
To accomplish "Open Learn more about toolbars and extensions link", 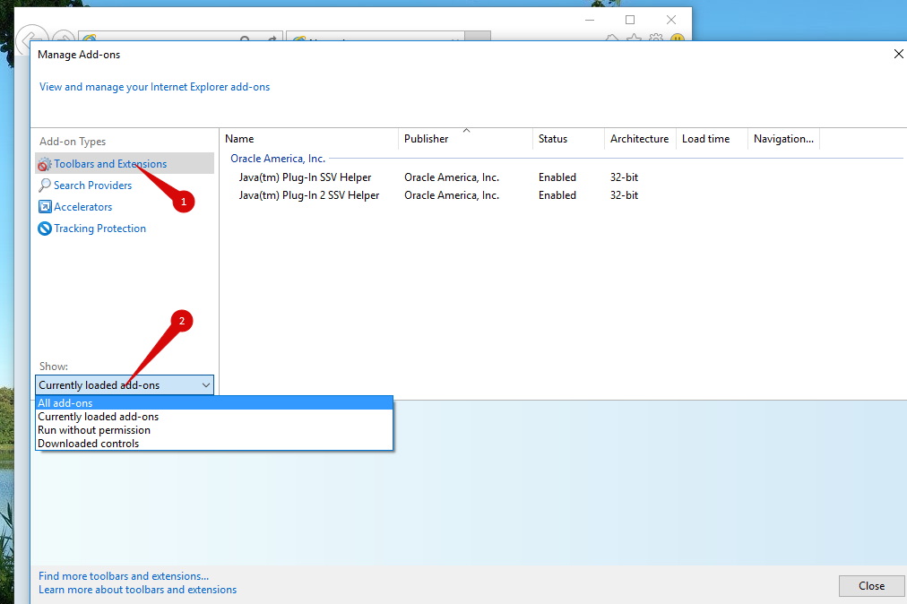I will [x=138, y=590].
